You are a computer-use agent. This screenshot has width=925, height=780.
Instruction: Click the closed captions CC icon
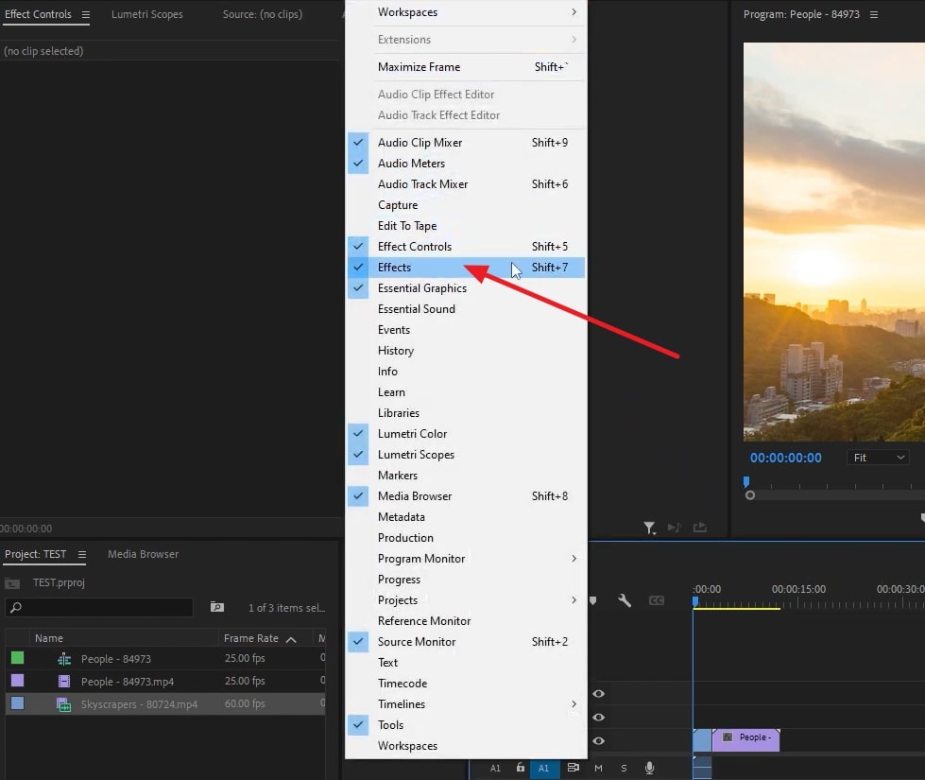(x=656, y=600)
